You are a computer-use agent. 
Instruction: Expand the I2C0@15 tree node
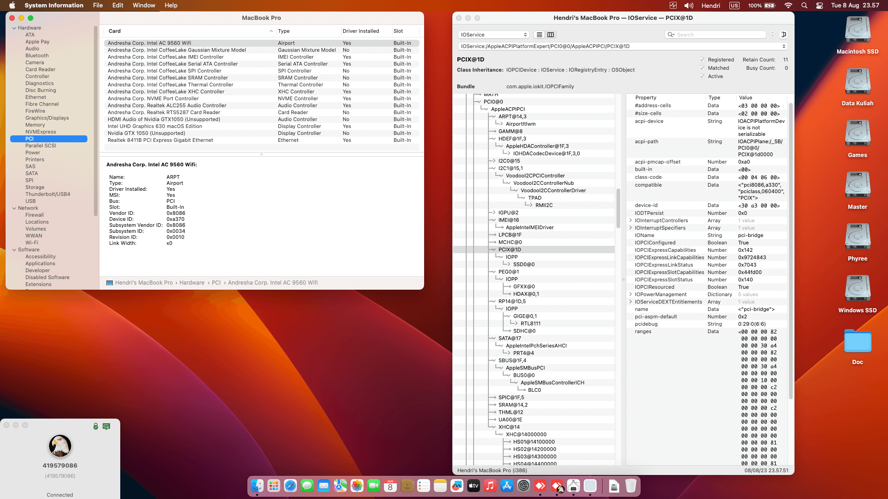[x=493, y=161]
